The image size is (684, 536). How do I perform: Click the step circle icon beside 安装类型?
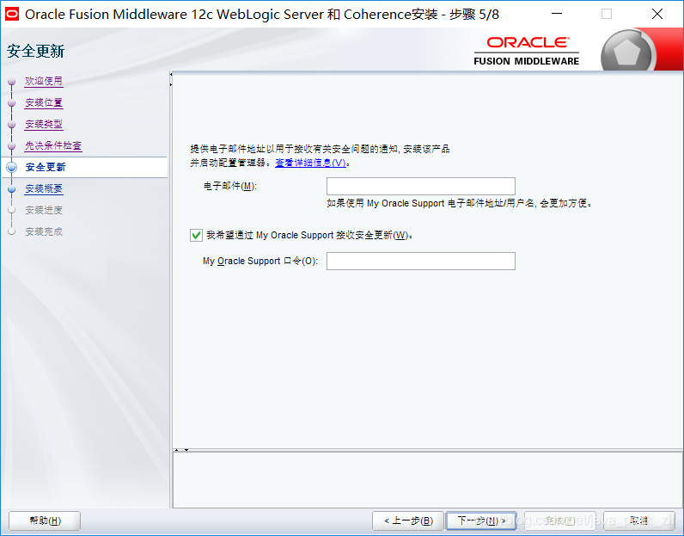pos(12,125)
